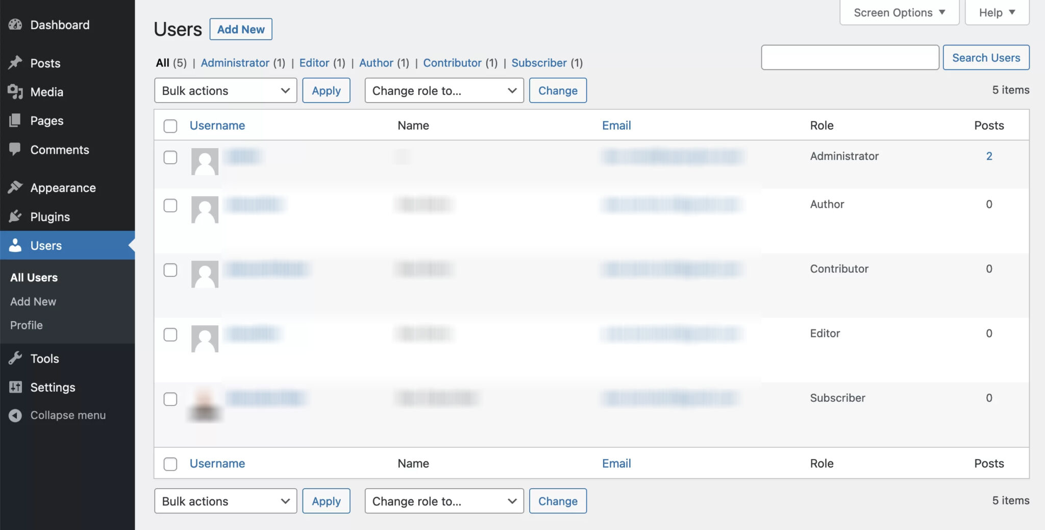This screenshot has width=1045, height=530.
Task: Tick the select-all checkbox in table header
Action: click(x=170, y=126)
